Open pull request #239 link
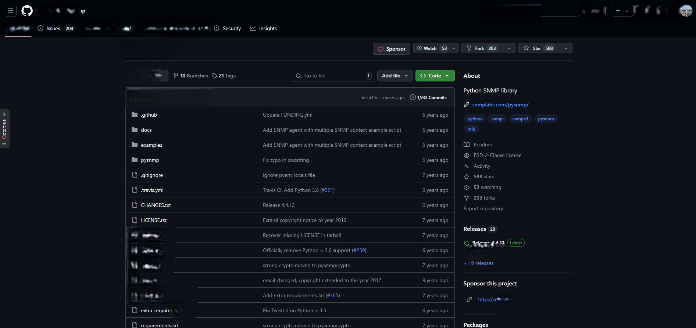The height and width of the screenshot is (328, 696). click(x=359, y=250)
